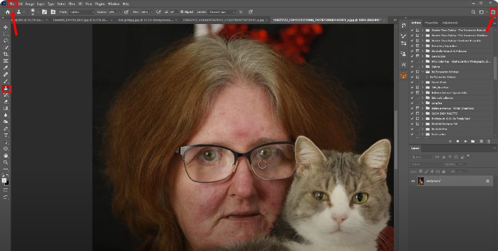This screenshot has height=251, width=498.
Task: Click the Home icon in options bar
Action: [8, 12]
